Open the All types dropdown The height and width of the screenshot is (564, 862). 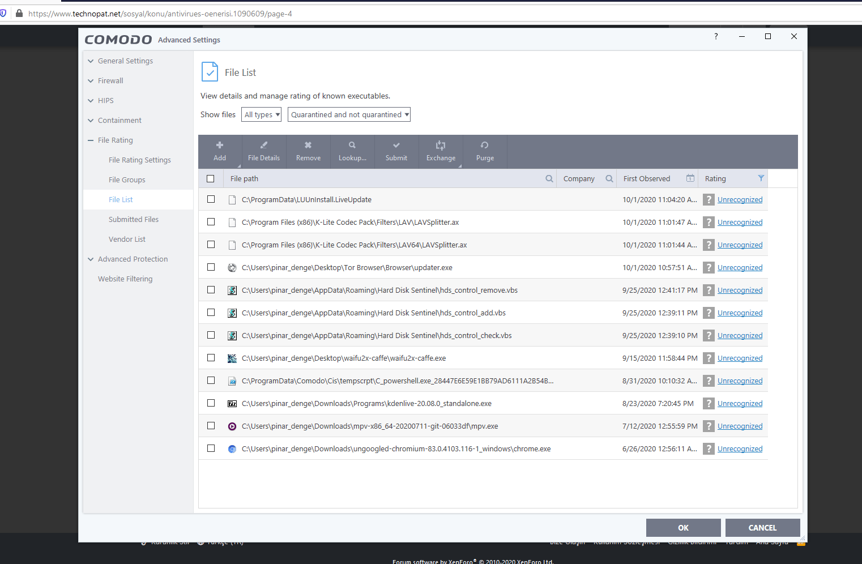(262, 114)
